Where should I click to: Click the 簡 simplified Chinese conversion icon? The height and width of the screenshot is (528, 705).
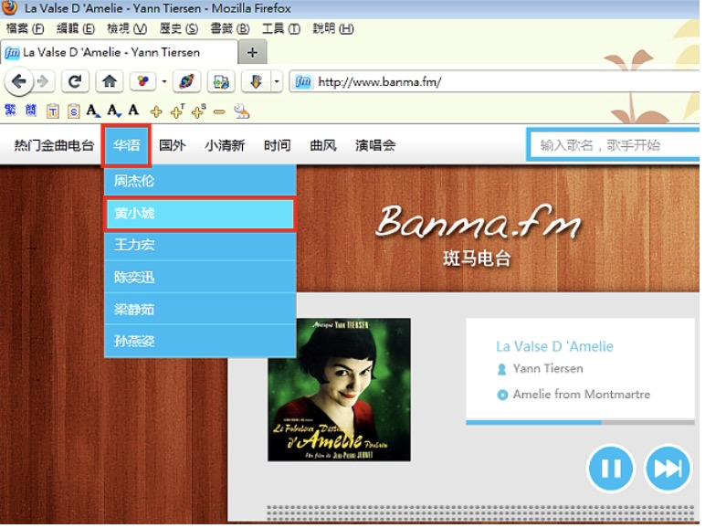(31, 111)
